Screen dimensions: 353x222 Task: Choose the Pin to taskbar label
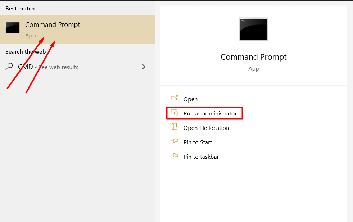pos(201,157)
